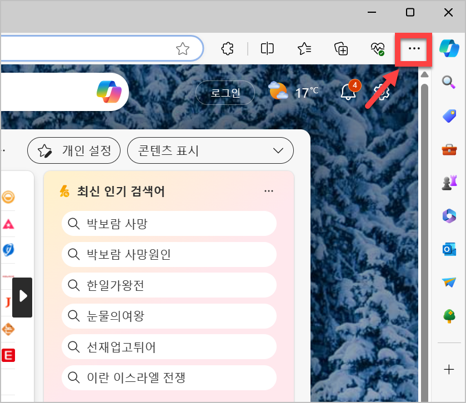The image size is (466, 403).
Task: Open sidebar tree icon
Action: [x=449, y=316]
